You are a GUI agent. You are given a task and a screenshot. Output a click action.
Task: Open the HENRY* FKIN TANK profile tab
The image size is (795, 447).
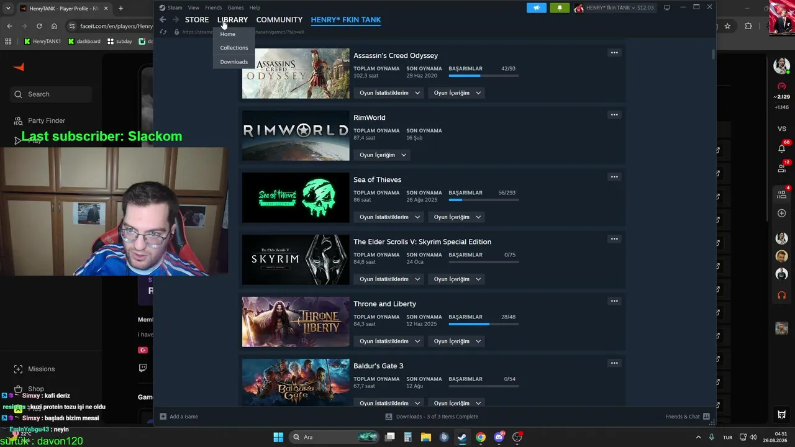tap(346, 20)
